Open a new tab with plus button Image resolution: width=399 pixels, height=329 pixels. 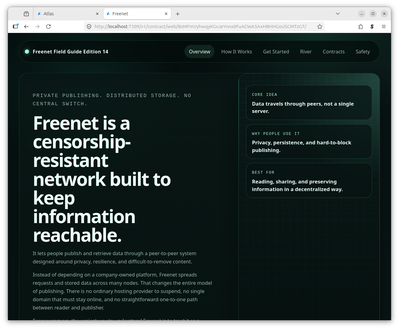pos(178,14)
